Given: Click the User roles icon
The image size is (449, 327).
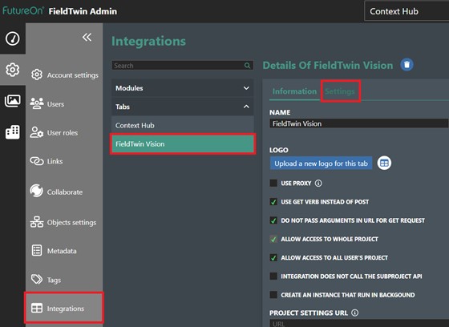Looking at the screenshot, I should 37,132.
